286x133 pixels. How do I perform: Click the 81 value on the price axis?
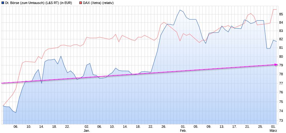click(x=281, y=48)
